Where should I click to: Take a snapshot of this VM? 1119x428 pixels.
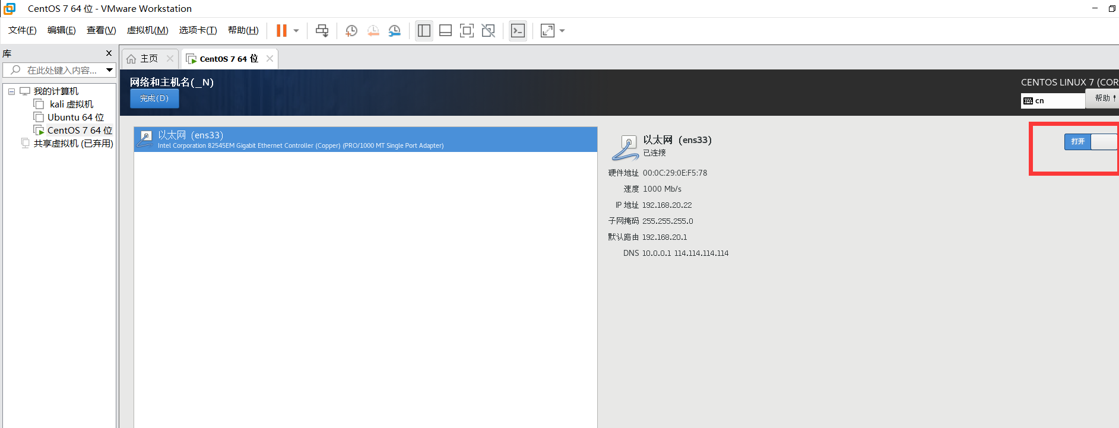351,30
